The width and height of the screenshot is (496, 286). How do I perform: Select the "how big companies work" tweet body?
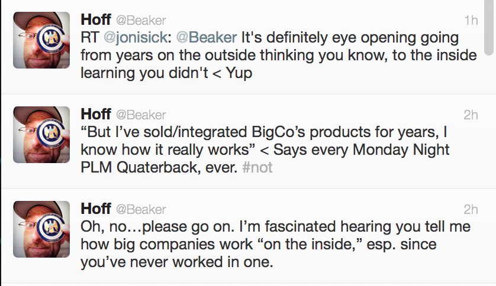tap(275, 244)
